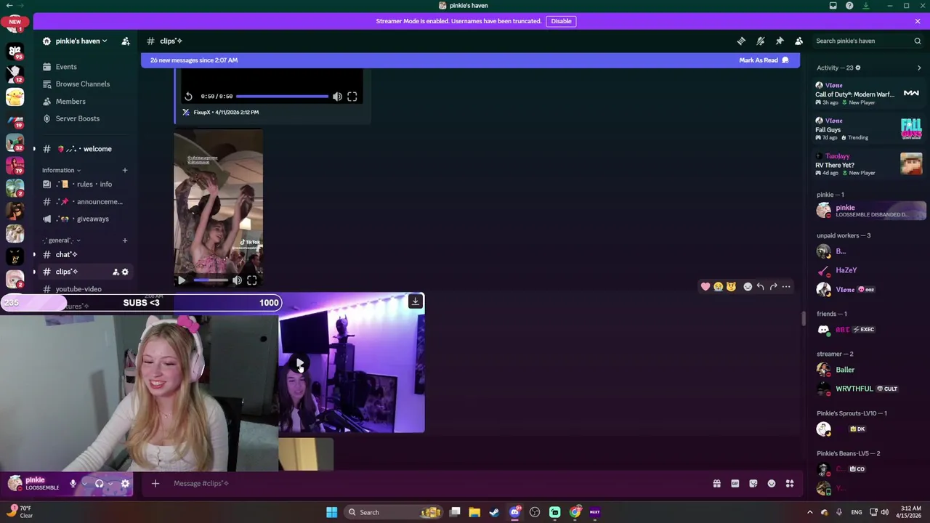This screenshot has width=930, height=523.
Task: Jump to 26 new messages banner
Action: click(x=194, y=60)
